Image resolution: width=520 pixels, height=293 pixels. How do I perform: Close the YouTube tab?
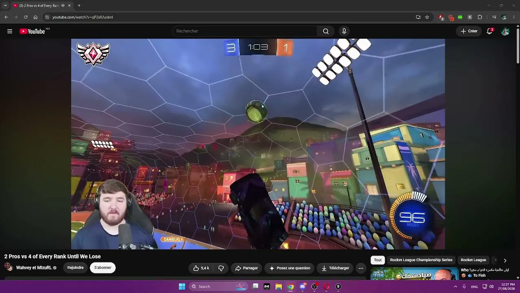[69, 6]
